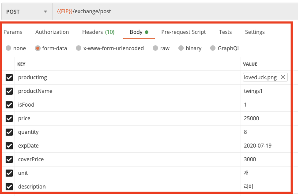Click the price key cell
The width and height of the screenshot is (298, 196).
(128, 118)
